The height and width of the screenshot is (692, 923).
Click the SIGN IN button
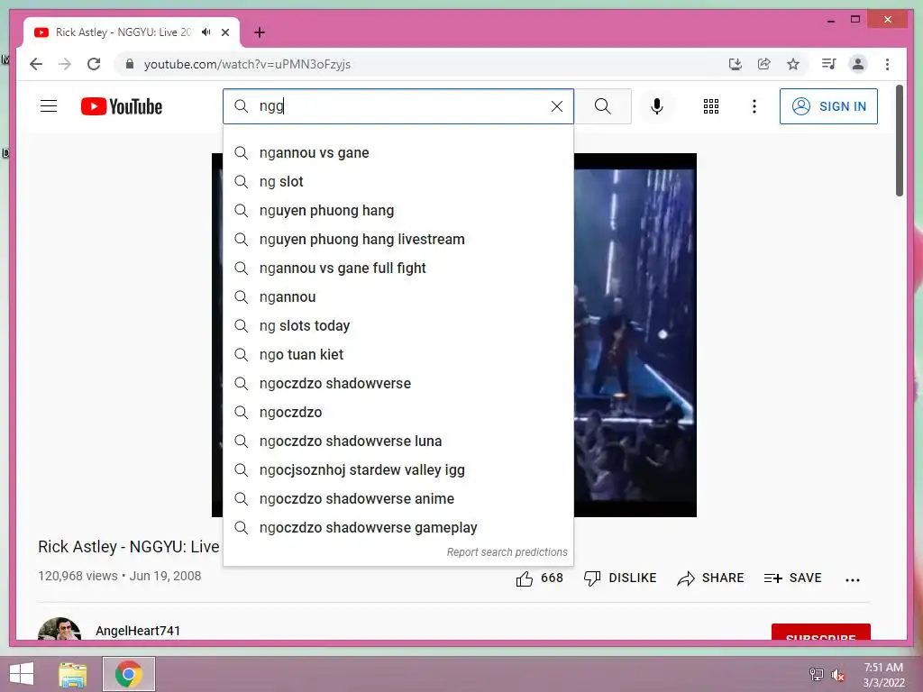click(828, 106)
